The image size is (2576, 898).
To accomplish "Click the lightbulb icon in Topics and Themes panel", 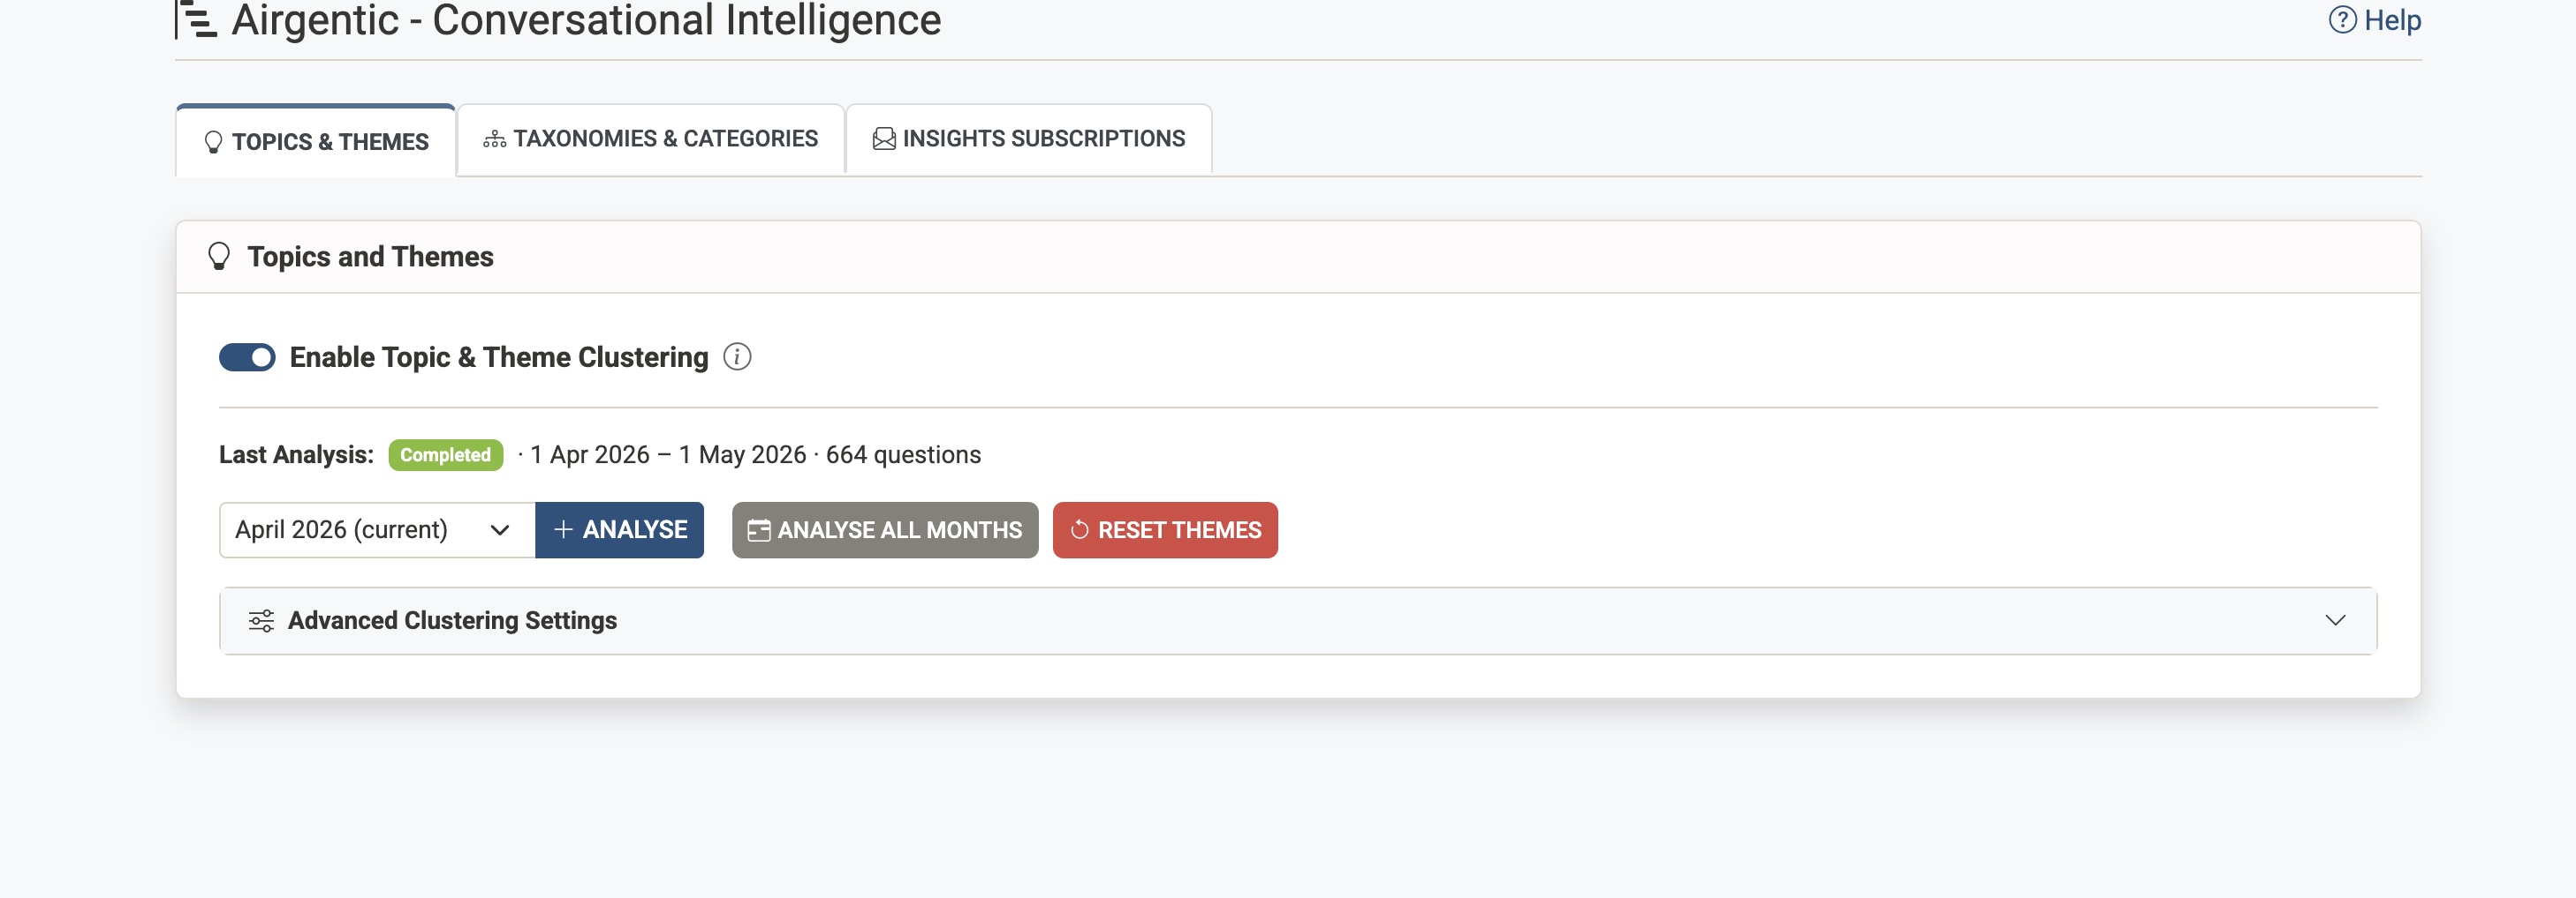I will [219, 257].
